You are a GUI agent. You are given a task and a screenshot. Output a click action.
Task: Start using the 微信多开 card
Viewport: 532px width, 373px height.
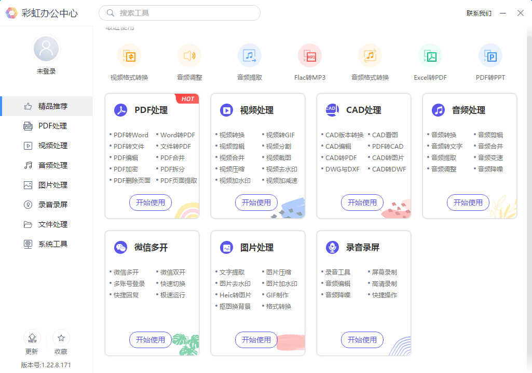point(151,340)
